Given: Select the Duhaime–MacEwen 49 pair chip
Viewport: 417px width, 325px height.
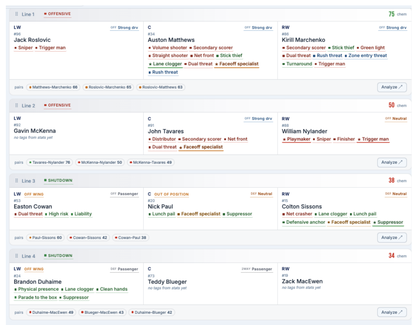Looking at the screenshot, I should pos(51,312).
